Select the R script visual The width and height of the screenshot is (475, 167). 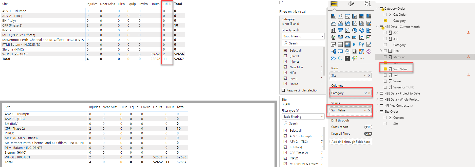pos(355,44)
